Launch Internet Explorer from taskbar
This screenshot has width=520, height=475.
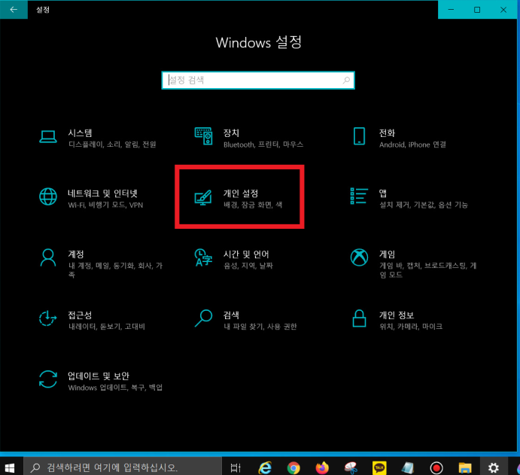point(265,468)
